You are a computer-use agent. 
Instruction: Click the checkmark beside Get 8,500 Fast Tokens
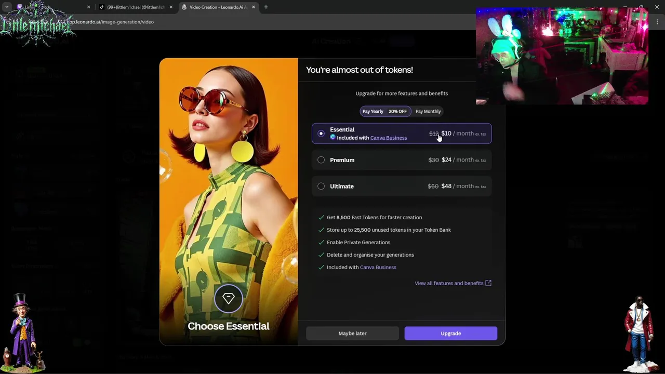click(321, 218)
